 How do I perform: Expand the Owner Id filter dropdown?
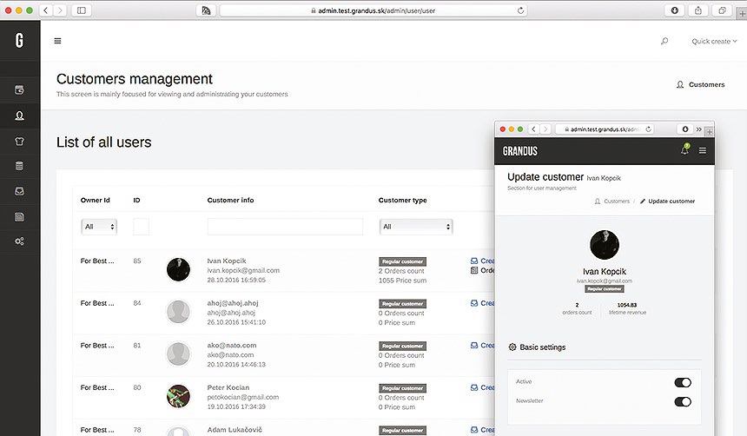(x=99, y=227)
